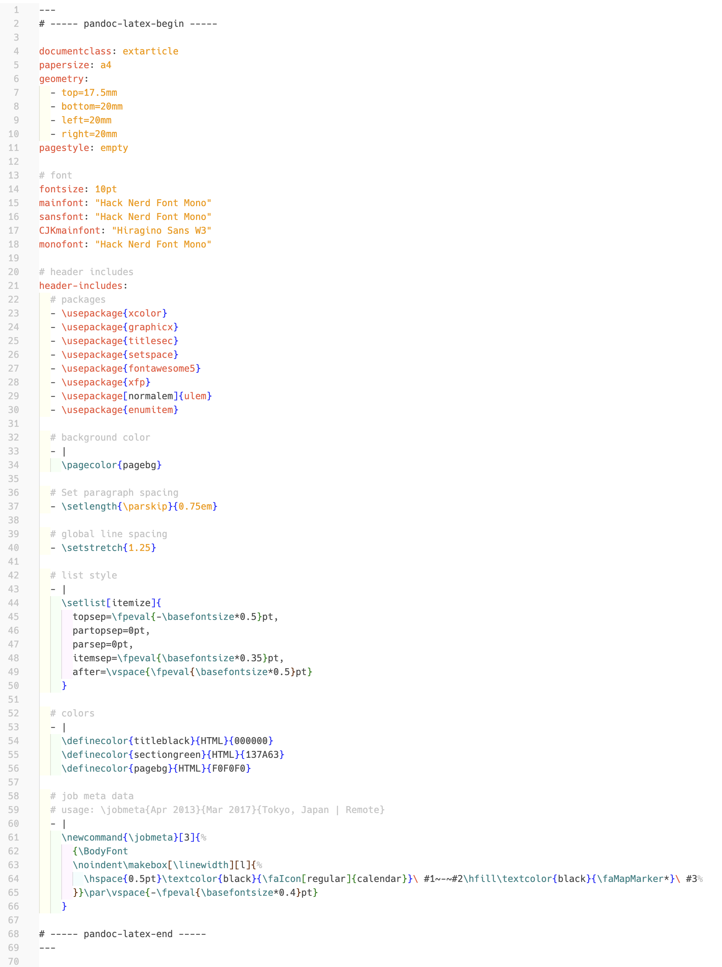The width and height of the screenshot is (722, 967).
Task: Click the papersize value a4
Action: pyautogui.click(x=106, y=65)
